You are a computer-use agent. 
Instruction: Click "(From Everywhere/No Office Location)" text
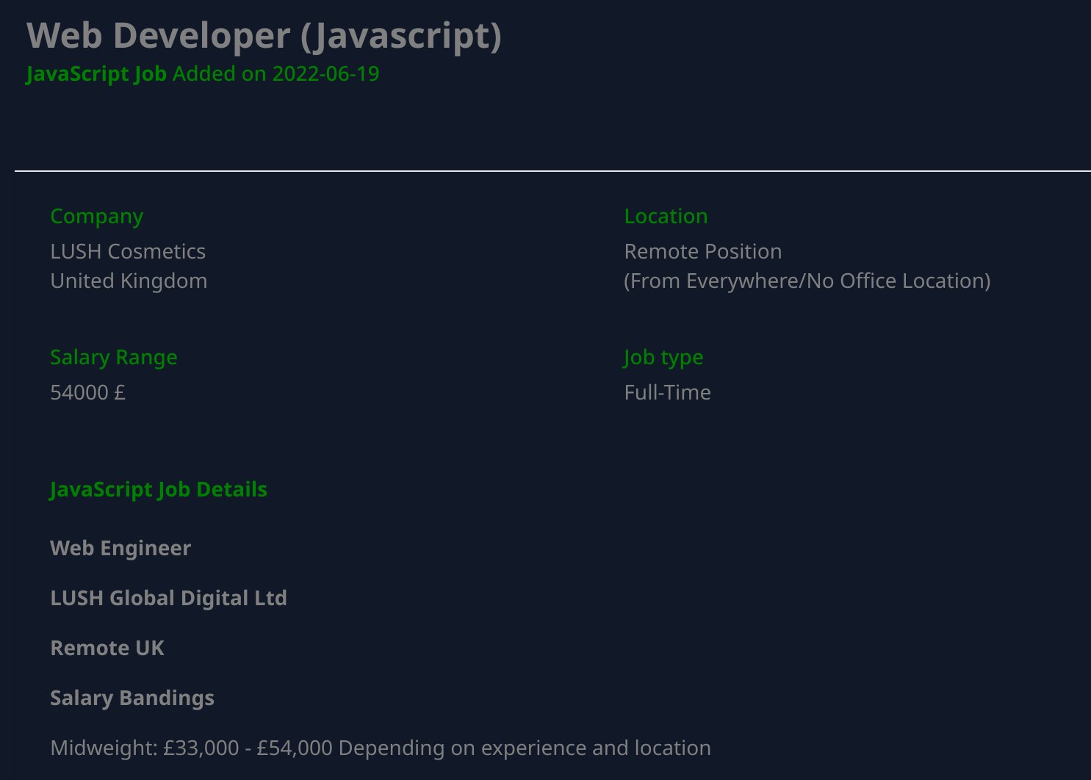(807, 281)
